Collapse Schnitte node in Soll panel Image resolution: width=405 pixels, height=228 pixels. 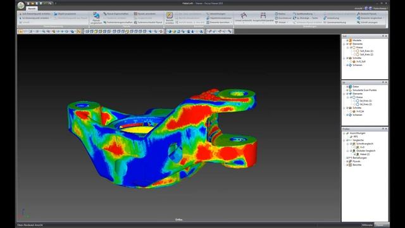tap(344, 58)
